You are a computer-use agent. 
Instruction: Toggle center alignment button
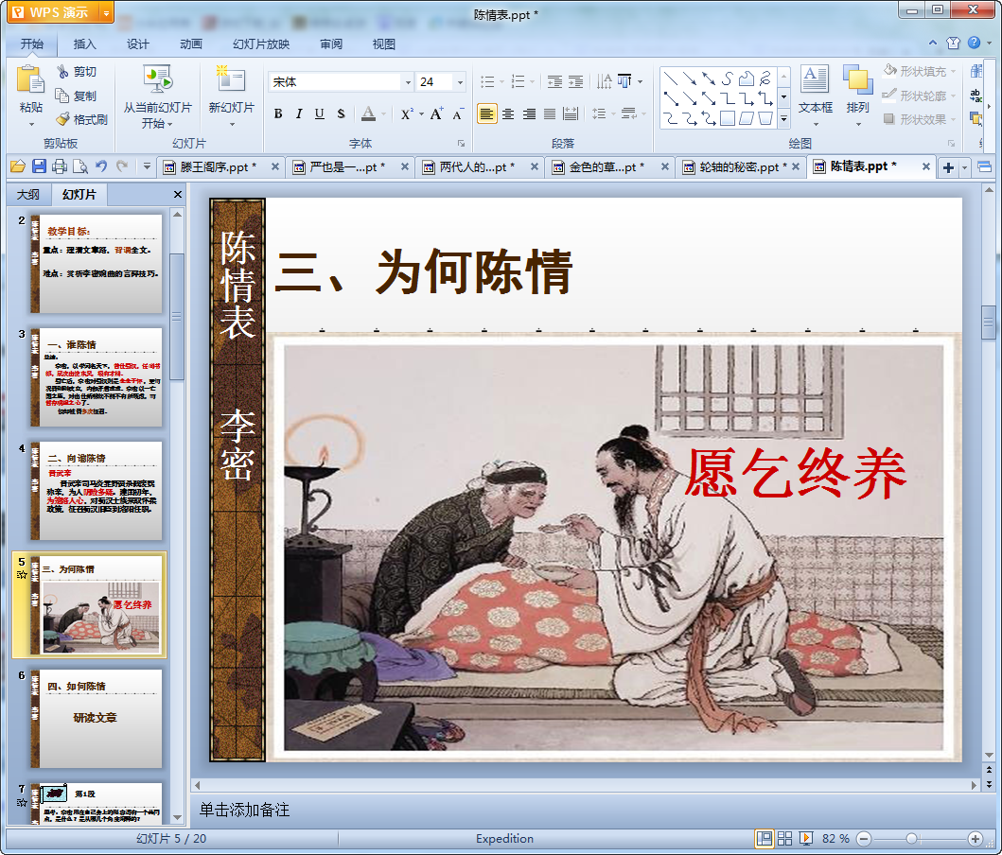[508, 113]
